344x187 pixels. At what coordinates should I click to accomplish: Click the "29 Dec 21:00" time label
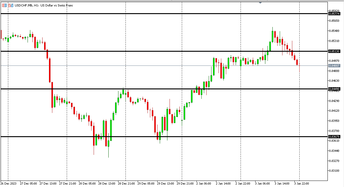[185, 184]
